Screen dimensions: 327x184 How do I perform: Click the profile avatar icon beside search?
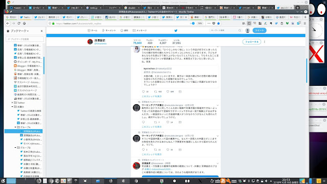pos(247,31)
